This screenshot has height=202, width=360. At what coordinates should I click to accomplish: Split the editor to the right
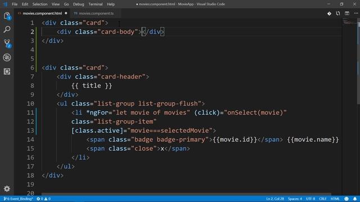[347, 13]
